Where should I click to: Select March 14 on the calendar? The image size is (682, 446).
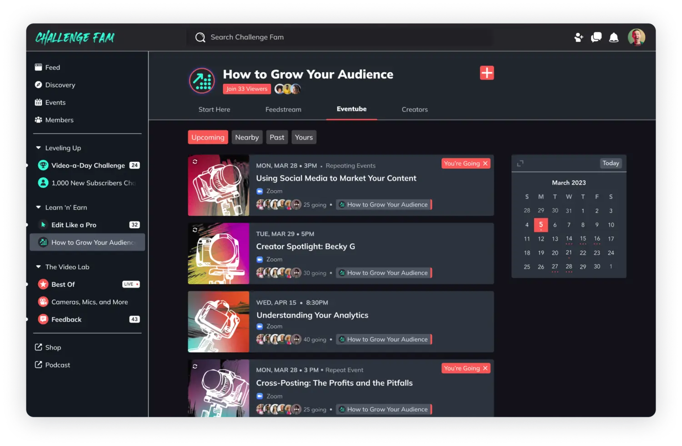569,239
